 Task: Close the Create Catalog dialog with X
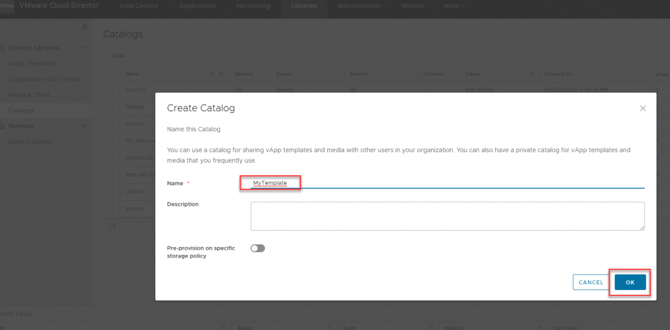pos(643,108)
